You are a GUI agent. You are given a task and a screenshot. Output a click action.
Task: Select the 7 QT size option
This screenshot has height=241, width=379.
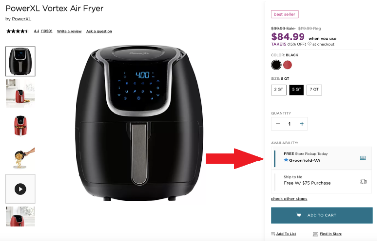(x=314, y=90)
